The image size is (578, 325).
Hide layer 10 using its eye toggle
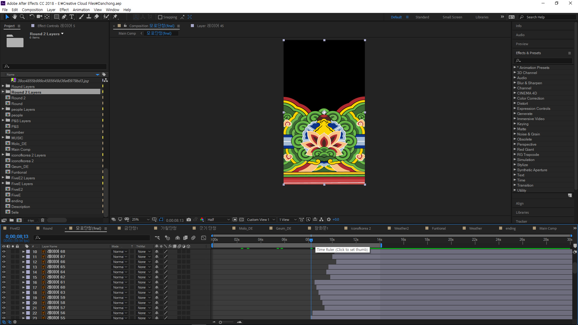(x=4, y=252)
